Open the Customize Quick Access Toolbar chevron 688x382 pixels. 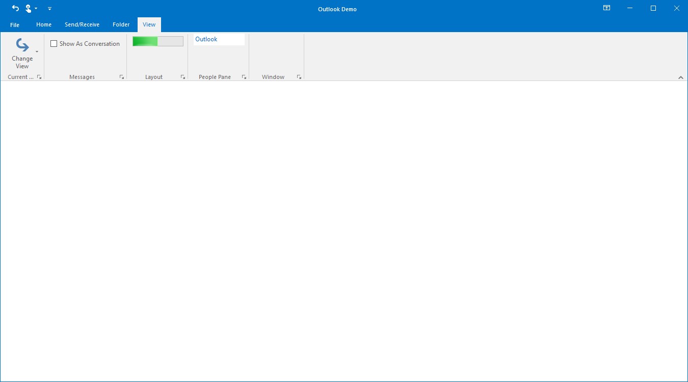click(x=49, y=9)
